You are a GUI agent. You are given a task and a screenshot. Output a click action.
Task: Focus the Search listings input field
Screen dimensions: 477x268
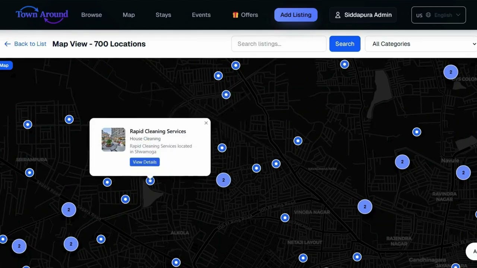pos(279,44)
